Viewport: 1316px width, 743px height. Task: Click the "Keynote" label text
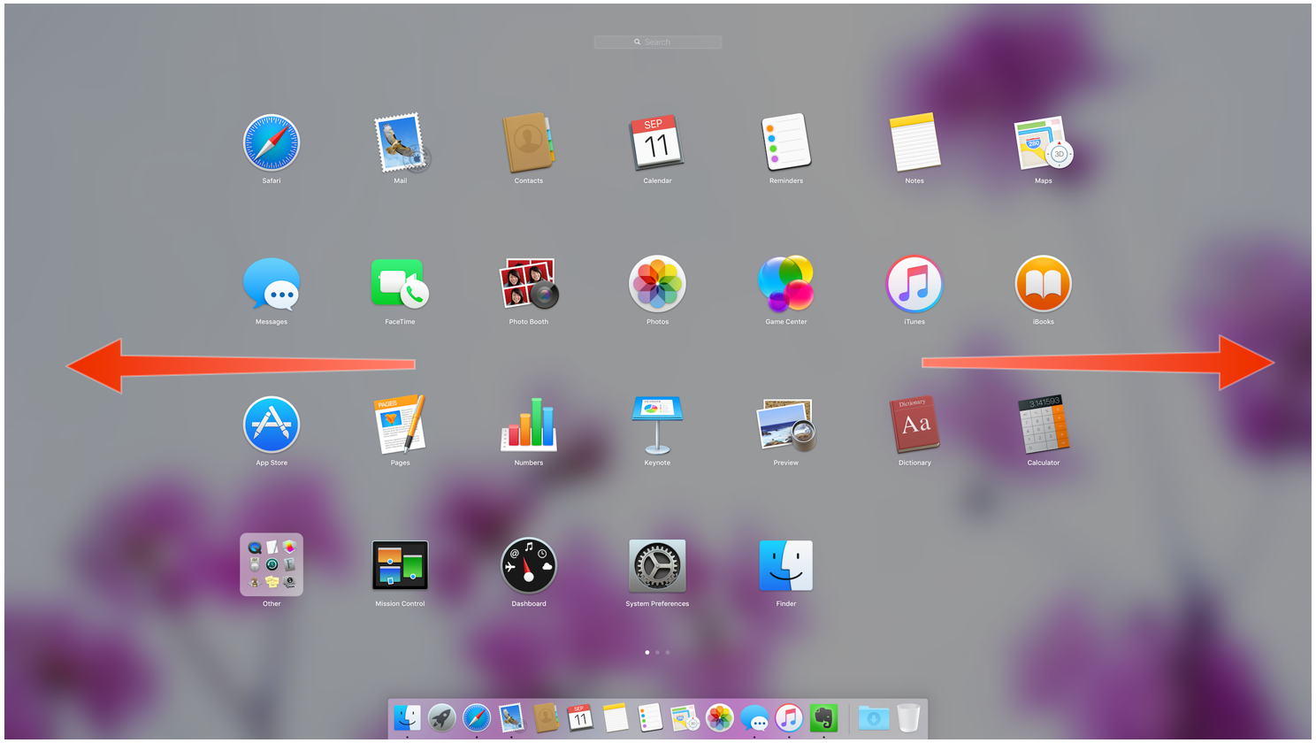657,463
